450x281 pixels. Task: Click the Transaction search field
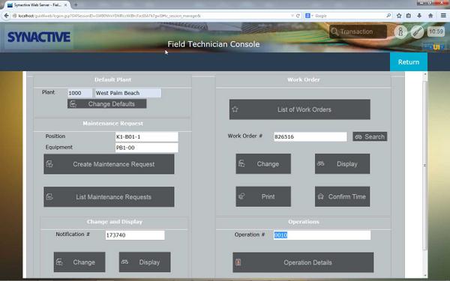click(358, 31)
